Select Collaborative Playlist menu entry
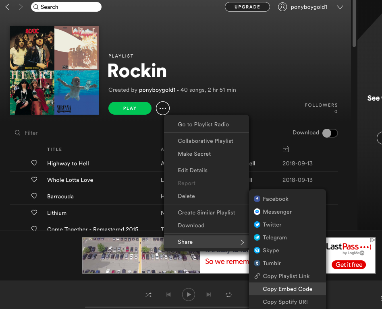This screenshot has height=309, width=382. pos(207,141)
